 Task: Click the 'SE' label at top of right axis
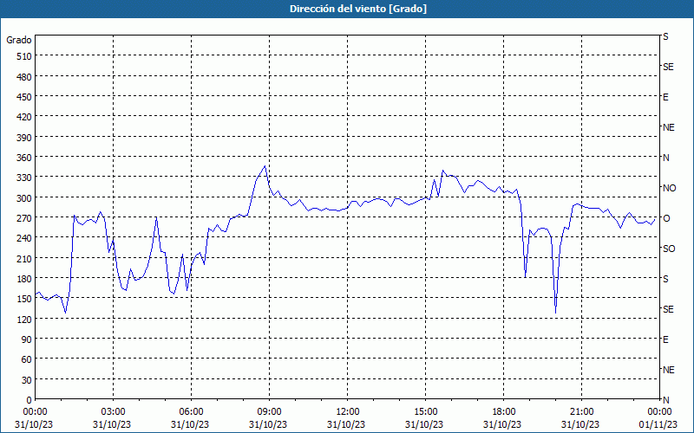(x=668, y=67)
